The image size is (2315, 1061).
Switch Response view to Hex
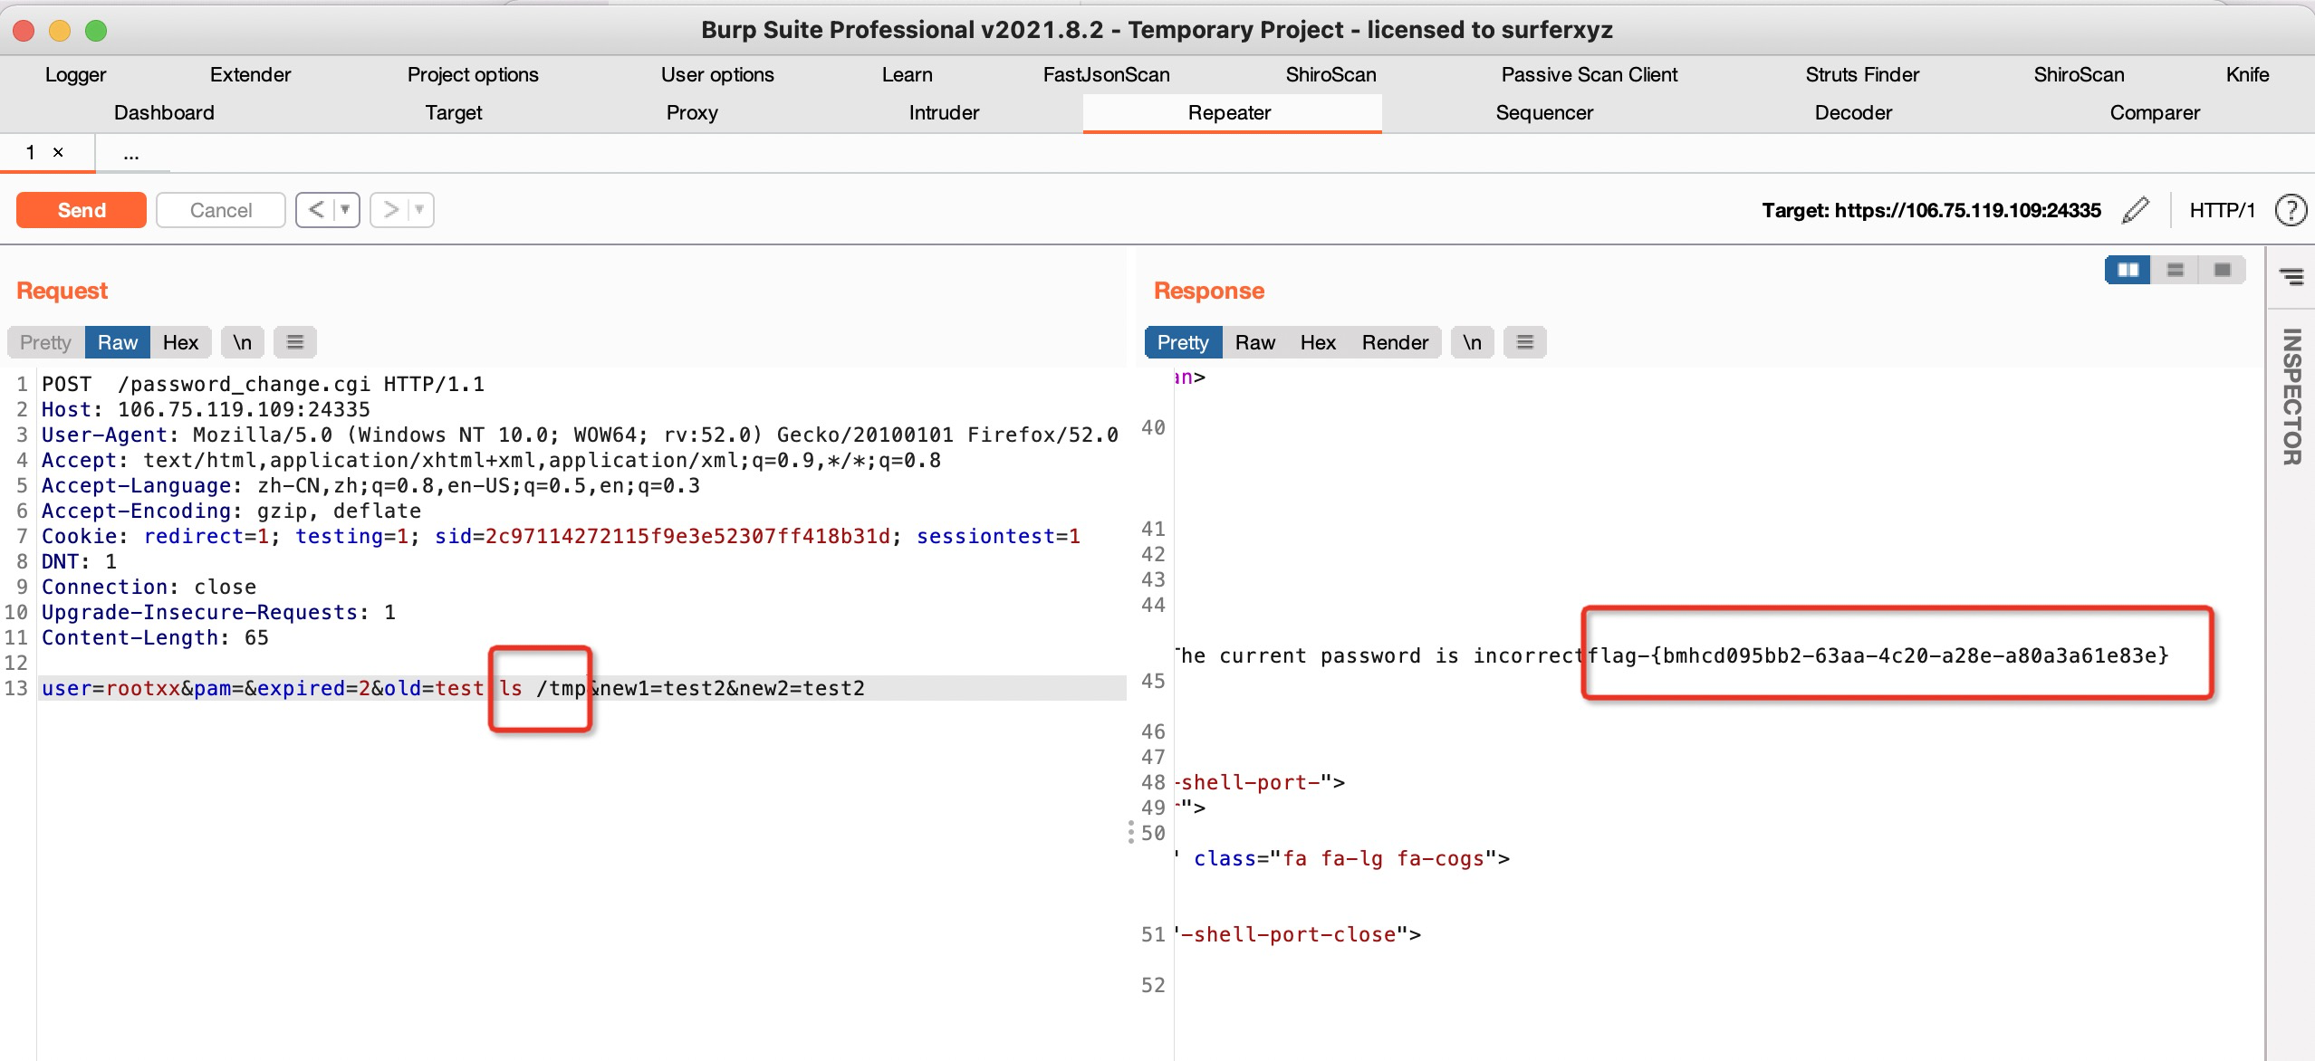[1318, 342]
